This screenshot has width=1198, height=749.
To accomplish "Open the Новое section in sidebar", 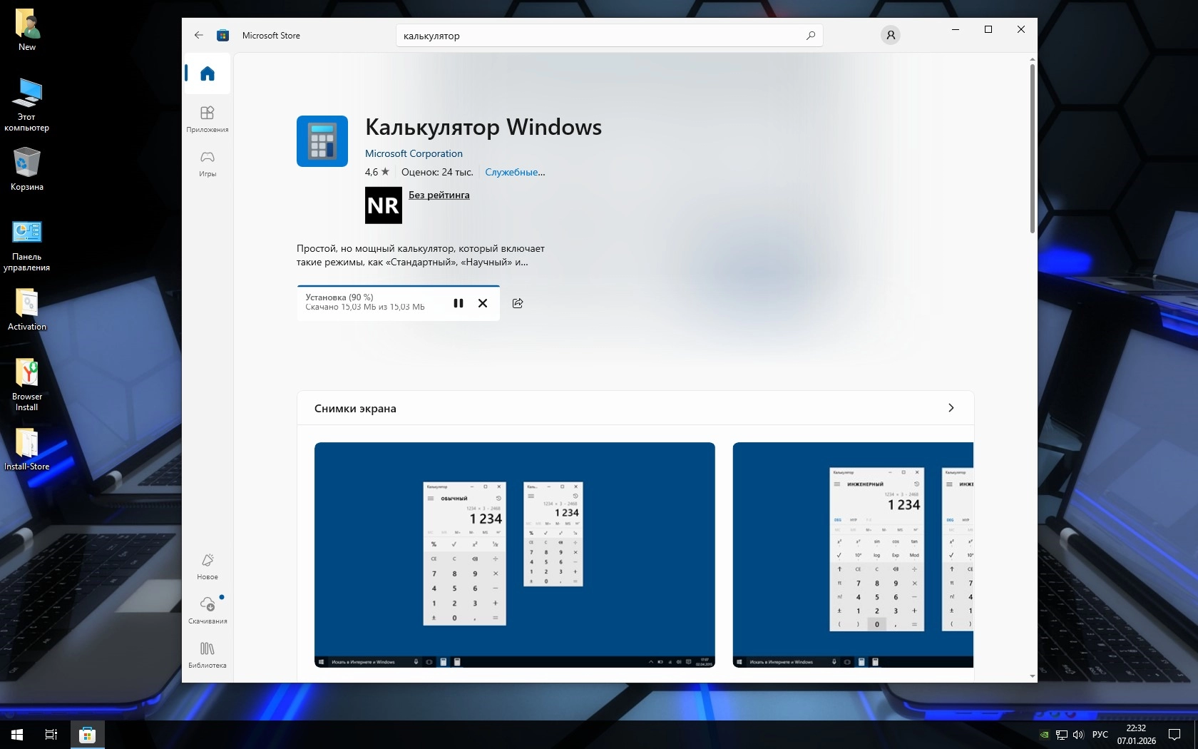I will pos(208,566).
